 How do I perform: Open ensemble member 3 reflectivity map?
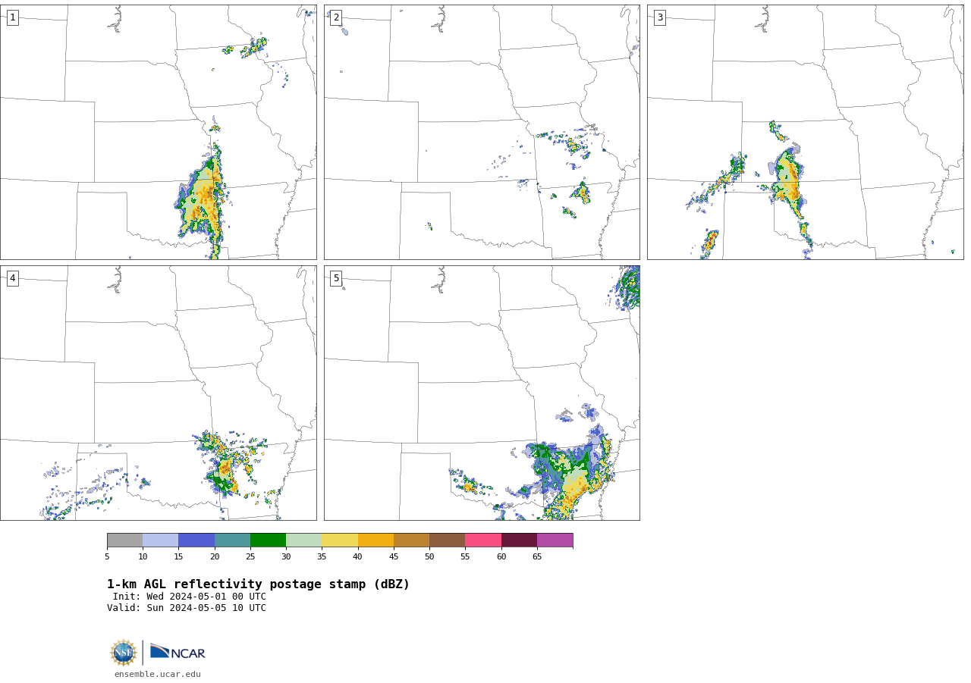(x=805, y=133)
